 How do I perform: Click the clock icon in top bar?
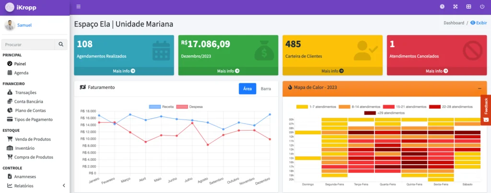[442, 7]
